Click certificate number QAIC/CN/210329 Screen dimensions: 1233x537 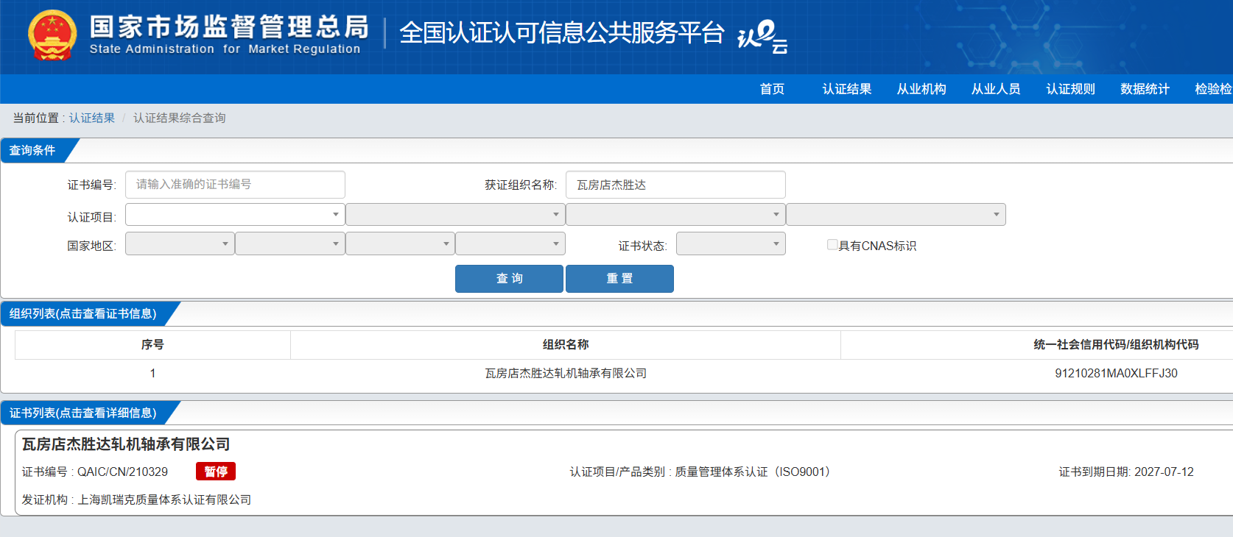pyautogui.click(x=122, y=472)
